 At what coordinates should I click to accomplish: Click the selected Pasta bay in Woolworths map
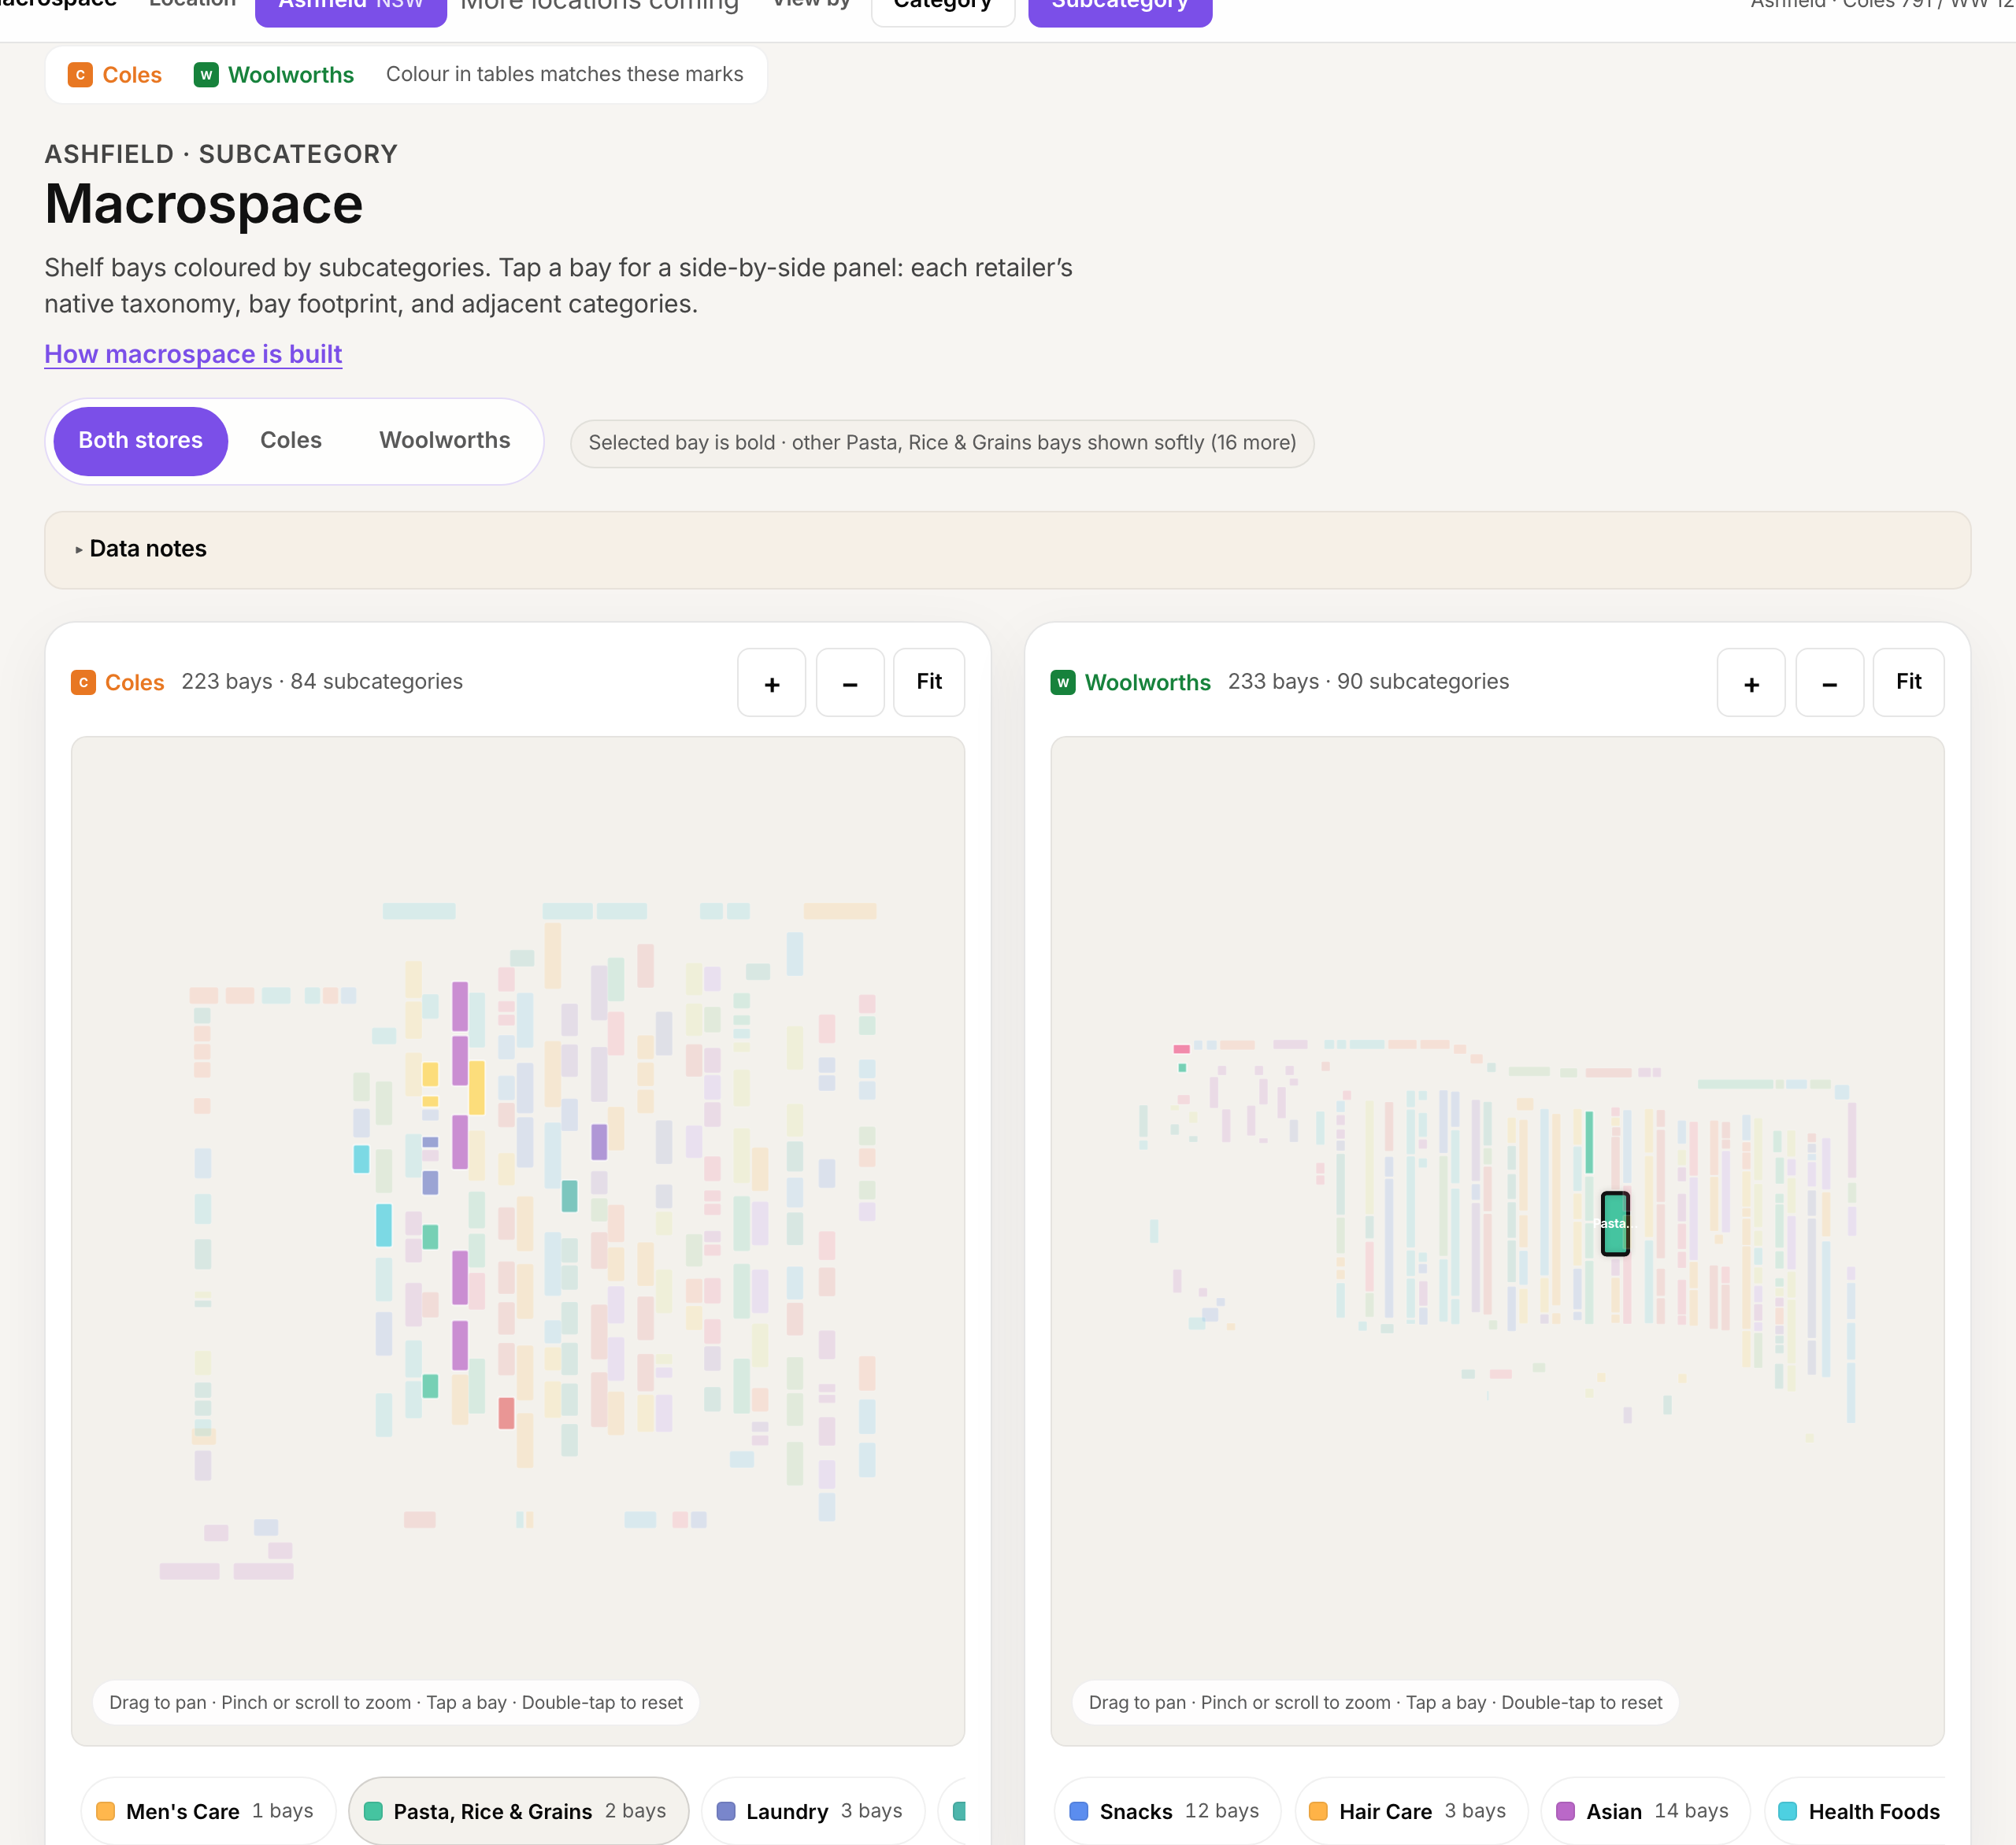1615,1223
